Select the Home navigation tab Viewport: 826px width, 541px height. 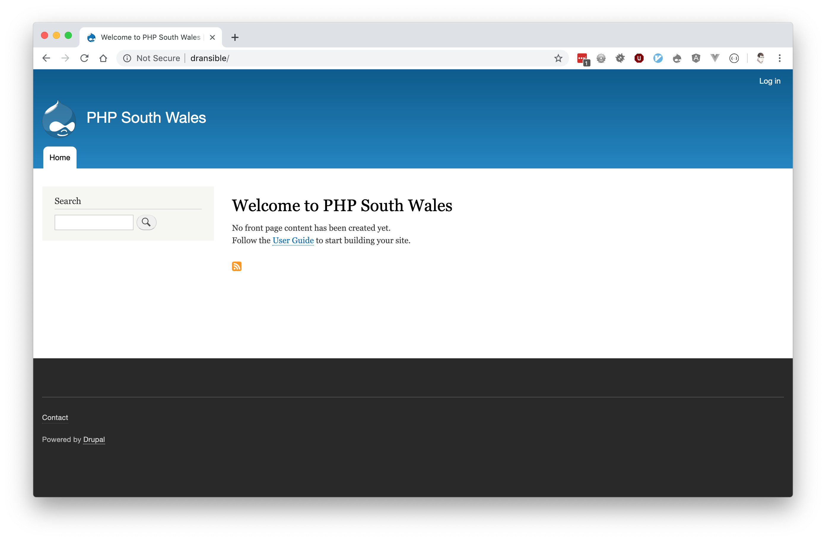pyautogui.click(x=60, y=157)
